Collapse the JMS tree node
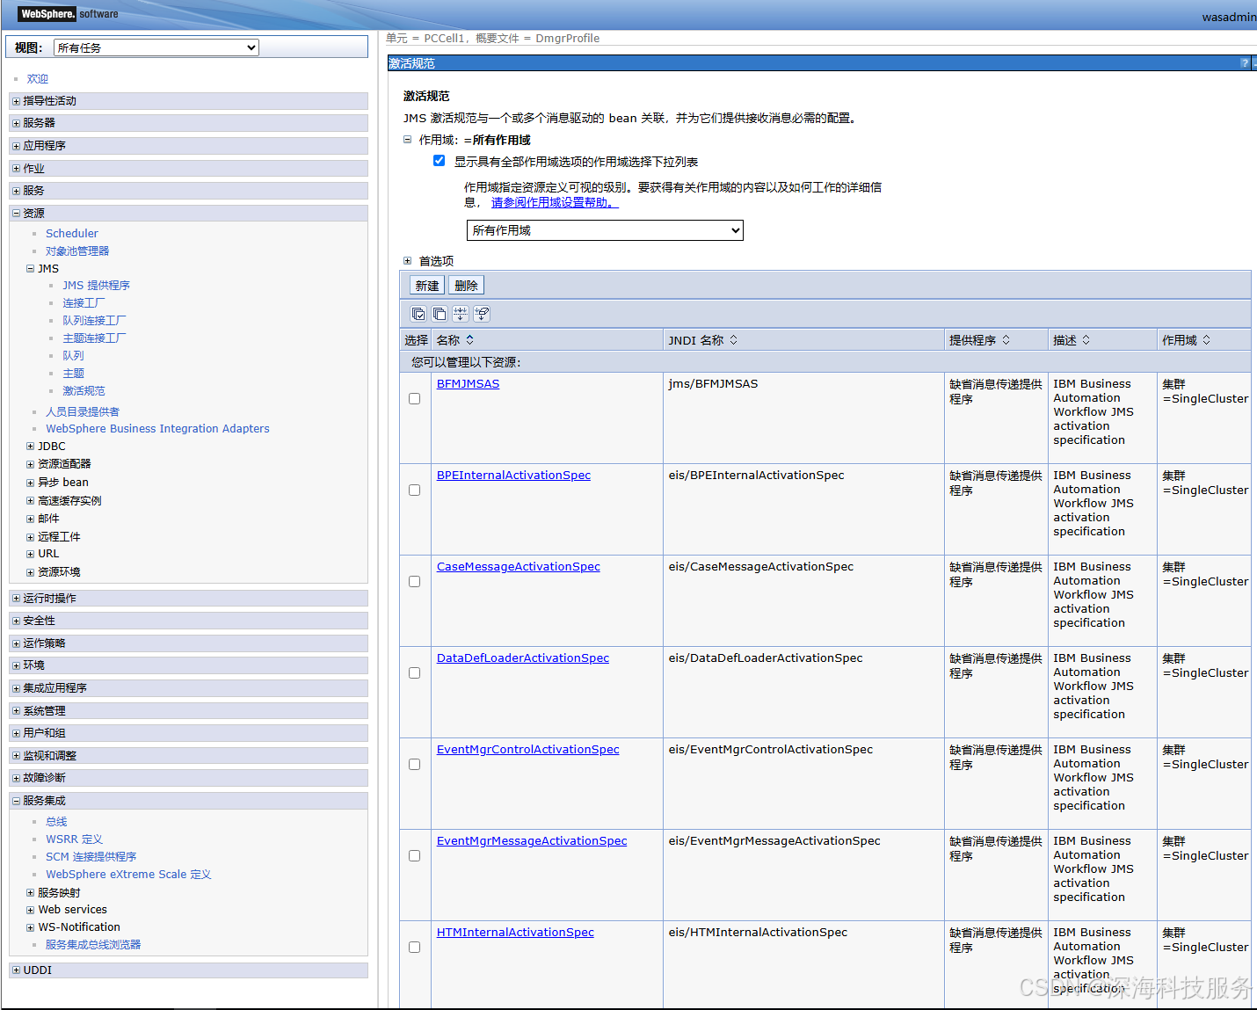 pyautogui.click(x=30, y=269)
